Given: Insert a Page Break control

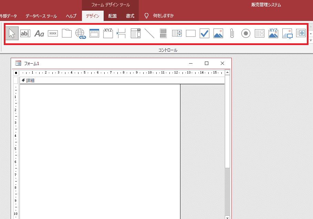Looking at the screenshot, I should [x=121, y=33].
